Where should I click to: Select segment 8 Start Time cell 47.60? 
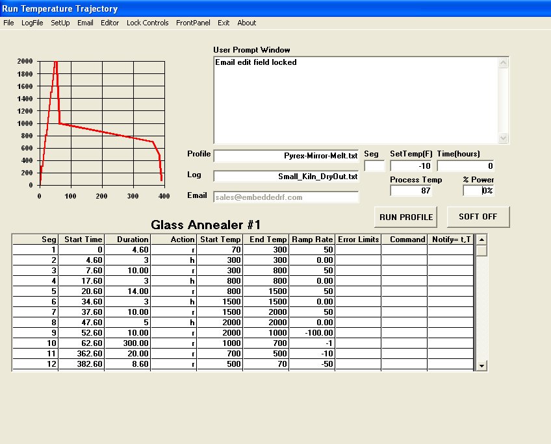click(81, 322)
